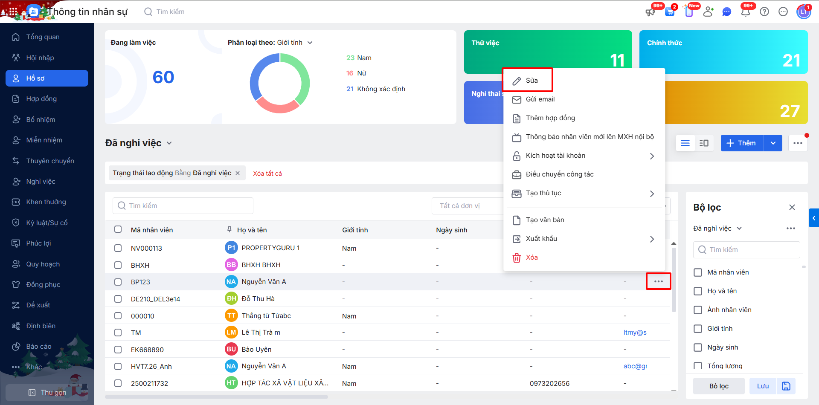Click the pink Nữ segment of donut chart
The width and height of the screenshot is (819, 405).
pos(276,106)
